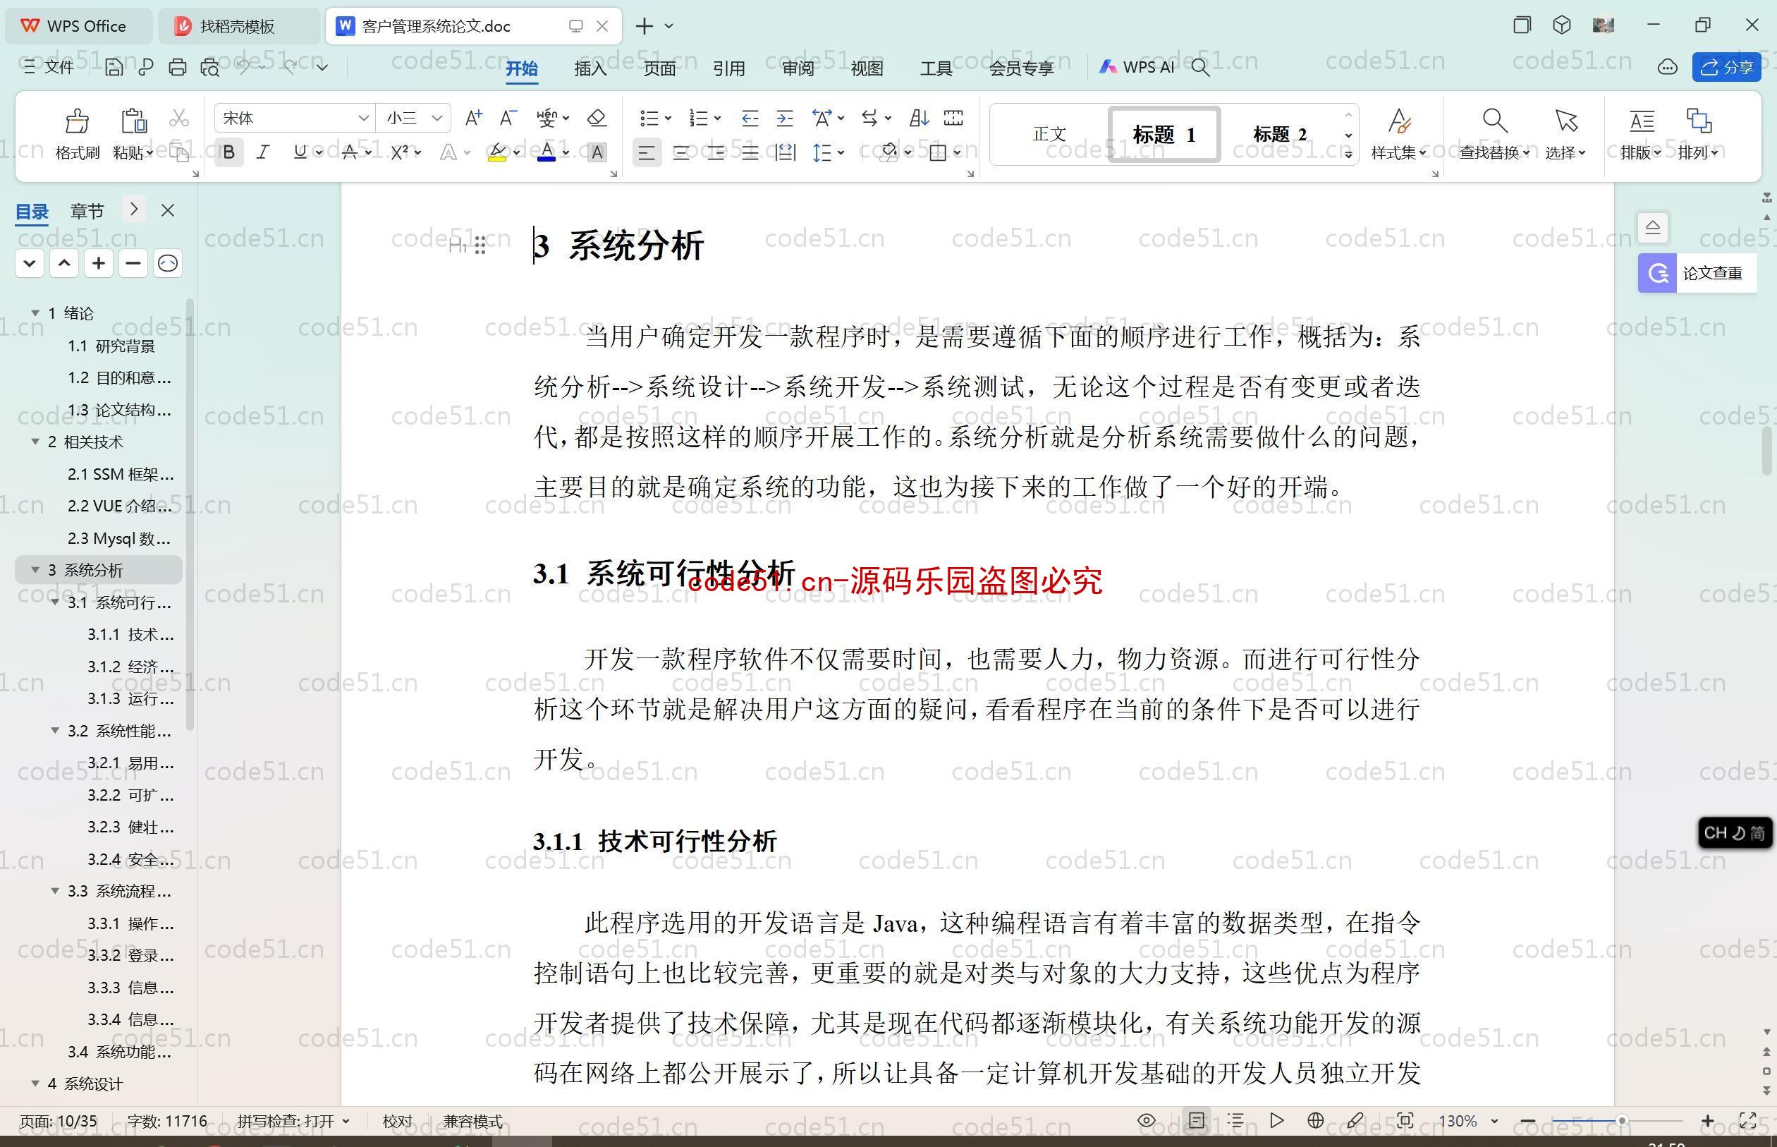Click the Share (分享) button
The width and height of the screenshot is (1777, 1147).
coord(1726,67)
